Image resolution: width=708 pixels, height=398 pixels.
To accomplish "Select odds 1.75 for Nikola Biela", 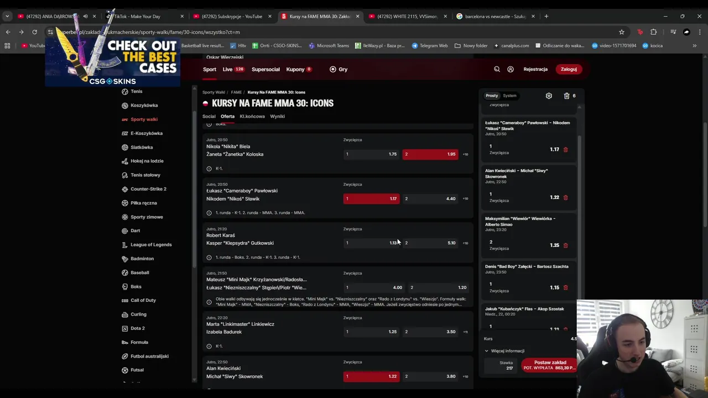I will point(371,154).
